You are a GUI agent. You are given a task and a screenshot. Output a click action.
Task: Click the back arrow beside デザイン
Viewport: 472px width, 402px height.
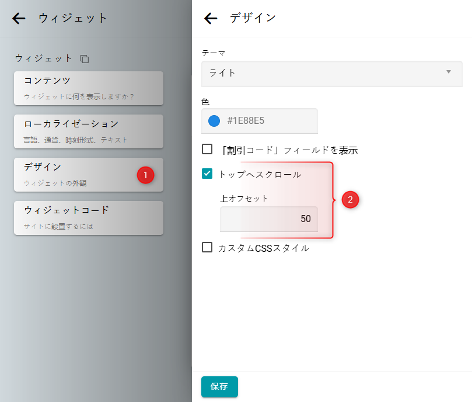pyautogui.click(x=211, y=18)
